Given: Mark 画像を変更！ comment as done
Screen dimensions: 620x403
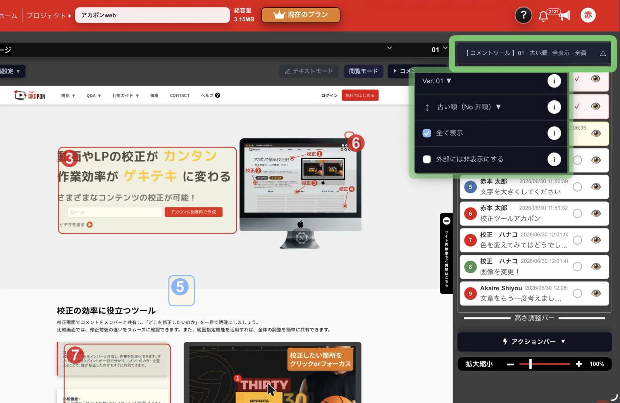Looking at the screenshot, I should click(577, 266).
